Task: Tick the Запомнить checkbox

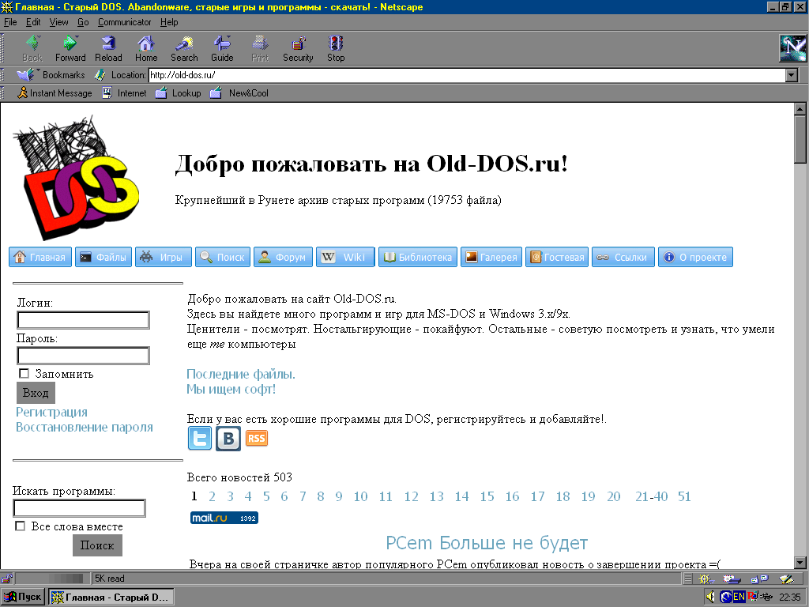Action: coord(24,373)
